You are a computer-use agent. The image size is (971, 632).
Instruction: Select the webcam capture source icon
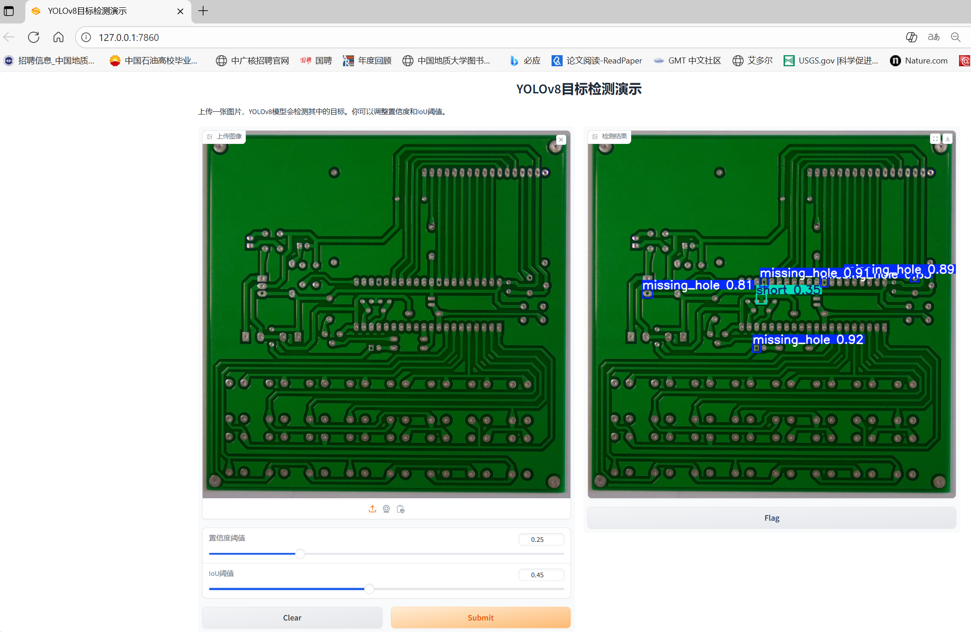[386, 509]
